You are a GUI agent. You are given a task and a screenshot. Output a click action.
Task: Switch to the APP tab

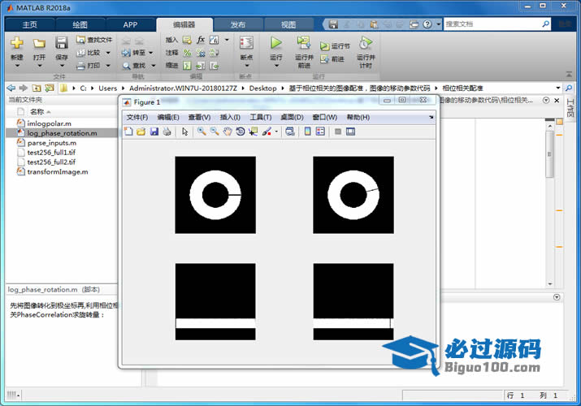(130, 25)
